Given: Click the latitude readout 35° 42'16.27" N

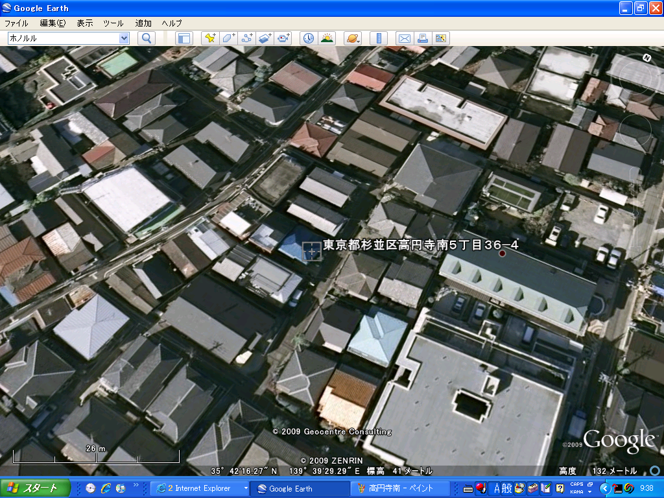Looking at the screenshot, I should click(x=244, y=471).
